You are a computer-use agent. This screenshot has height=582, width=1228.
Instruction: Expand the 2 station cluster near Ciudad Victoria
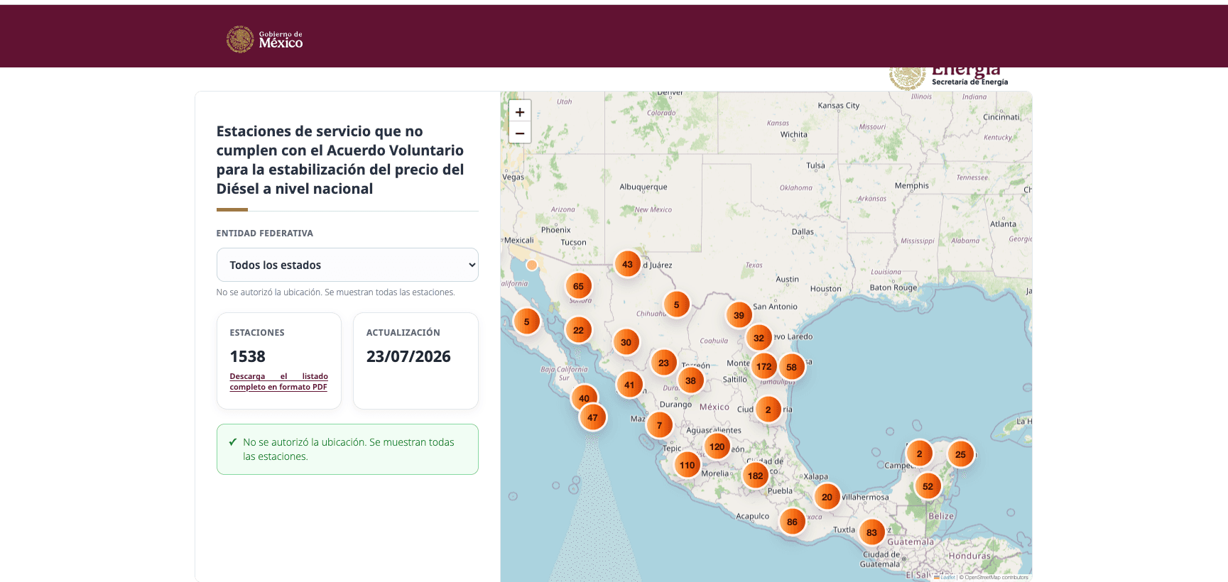768,410
